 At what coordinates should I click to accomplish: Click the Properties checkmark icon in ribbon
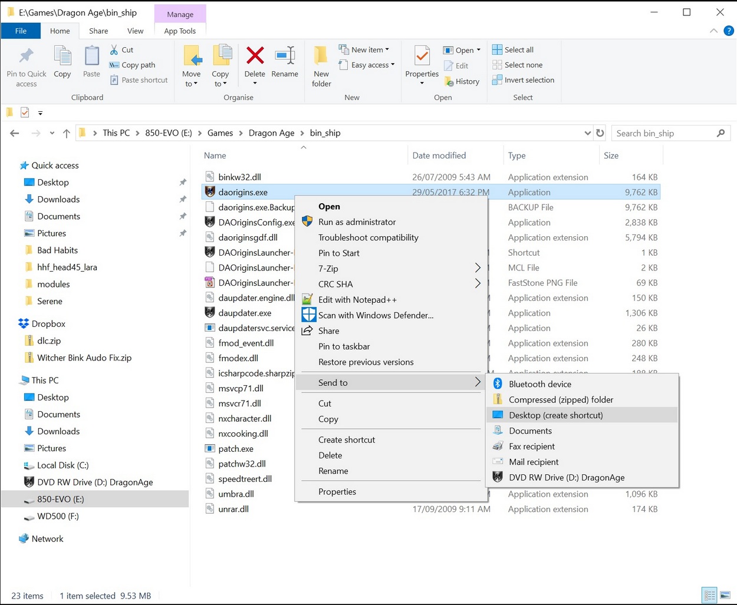point(422,56)
